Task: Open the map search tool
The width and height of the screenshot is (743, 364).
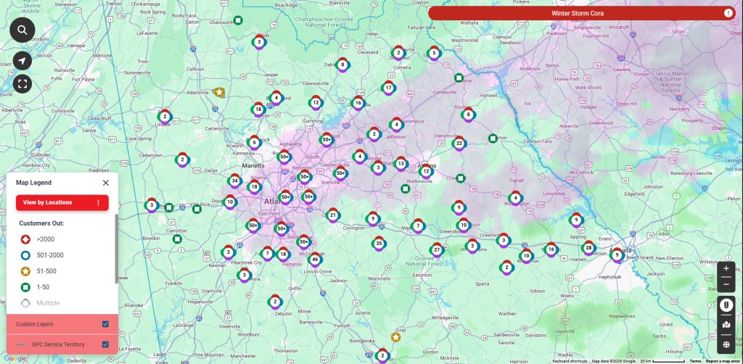Action: point(22,30)
